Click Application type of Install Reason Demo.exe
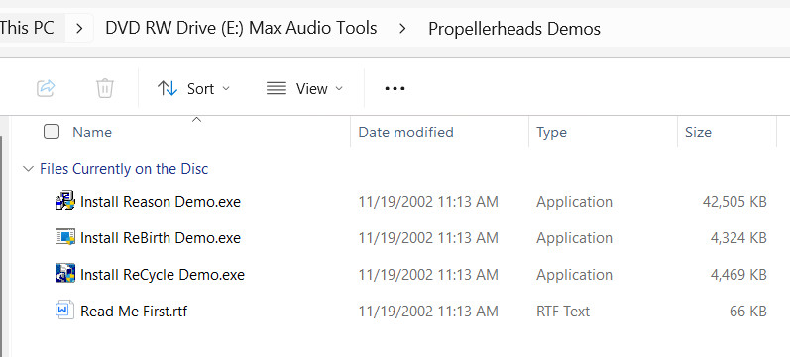Image resolution: width=790 pixels, height=357 pixels. coord(574,202)
